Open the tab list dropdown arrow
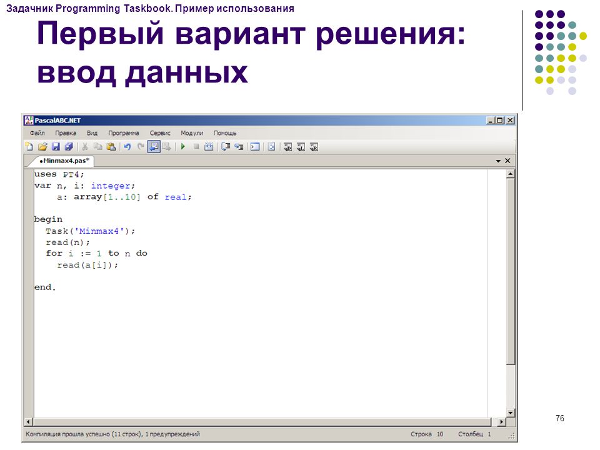 click(x=498, y=161)
